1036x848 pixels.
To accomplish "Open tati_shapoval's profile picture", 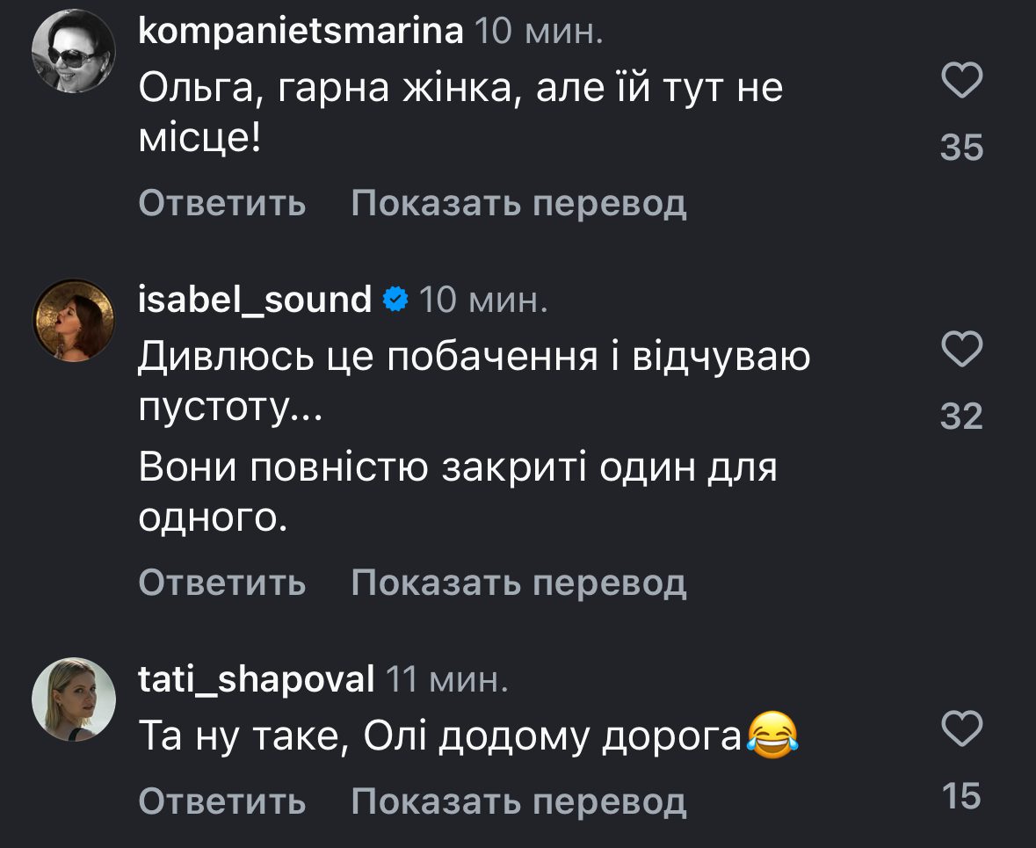I will (74, 699).
